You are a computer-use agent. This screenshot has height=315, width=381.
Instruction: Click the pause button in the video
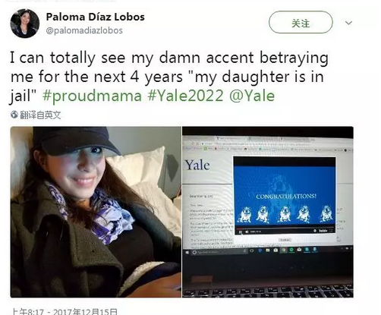[x=241, y=232]
